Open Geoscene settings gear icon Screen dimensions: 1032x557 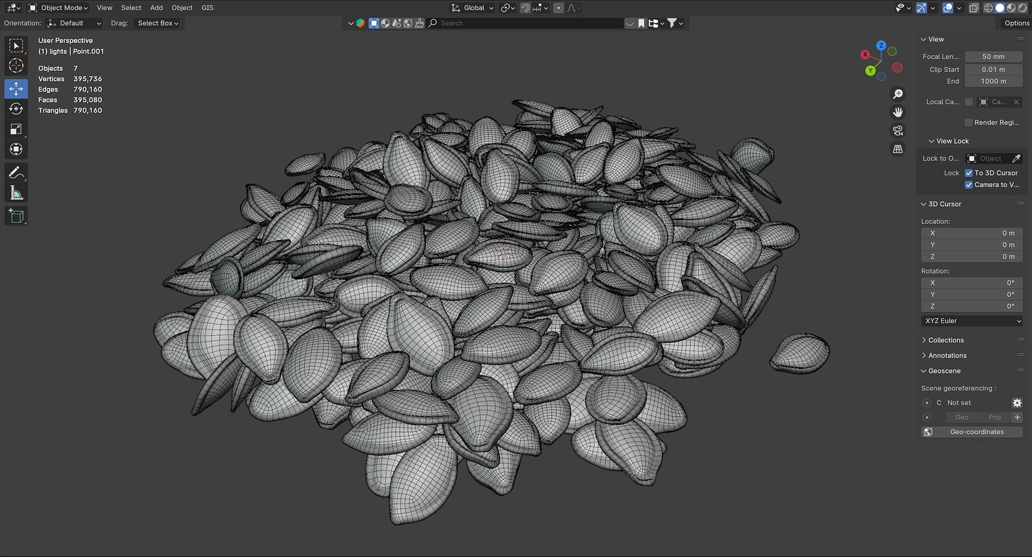[x=1017, y=403]
